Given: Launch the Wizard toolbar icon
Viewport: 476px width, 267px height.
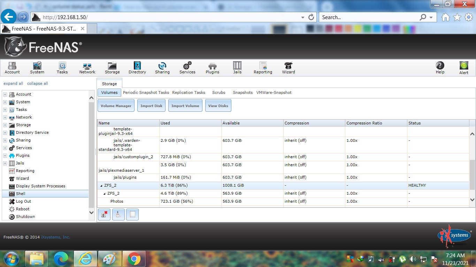Looking at the screenshot, I should click(x=289, y=68).
